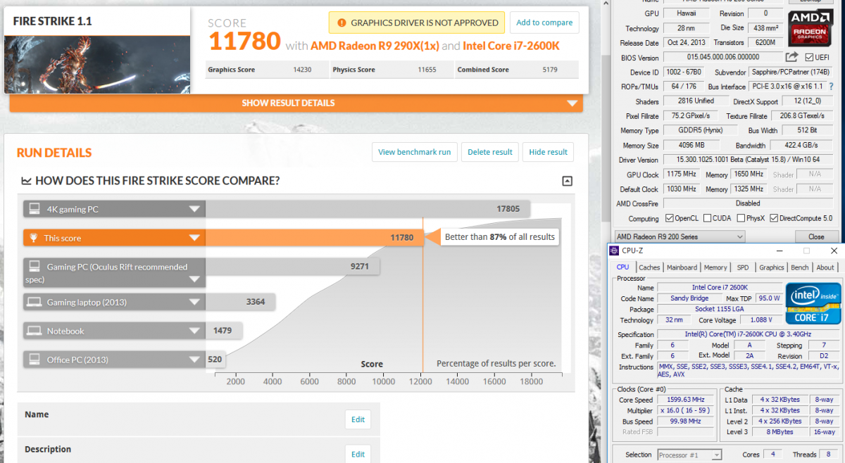Image resolution: width=845 pixels, height=463 pixels.
Task: Open the Gaming laptop (2013) dropdown arrow
Action: 194,302
